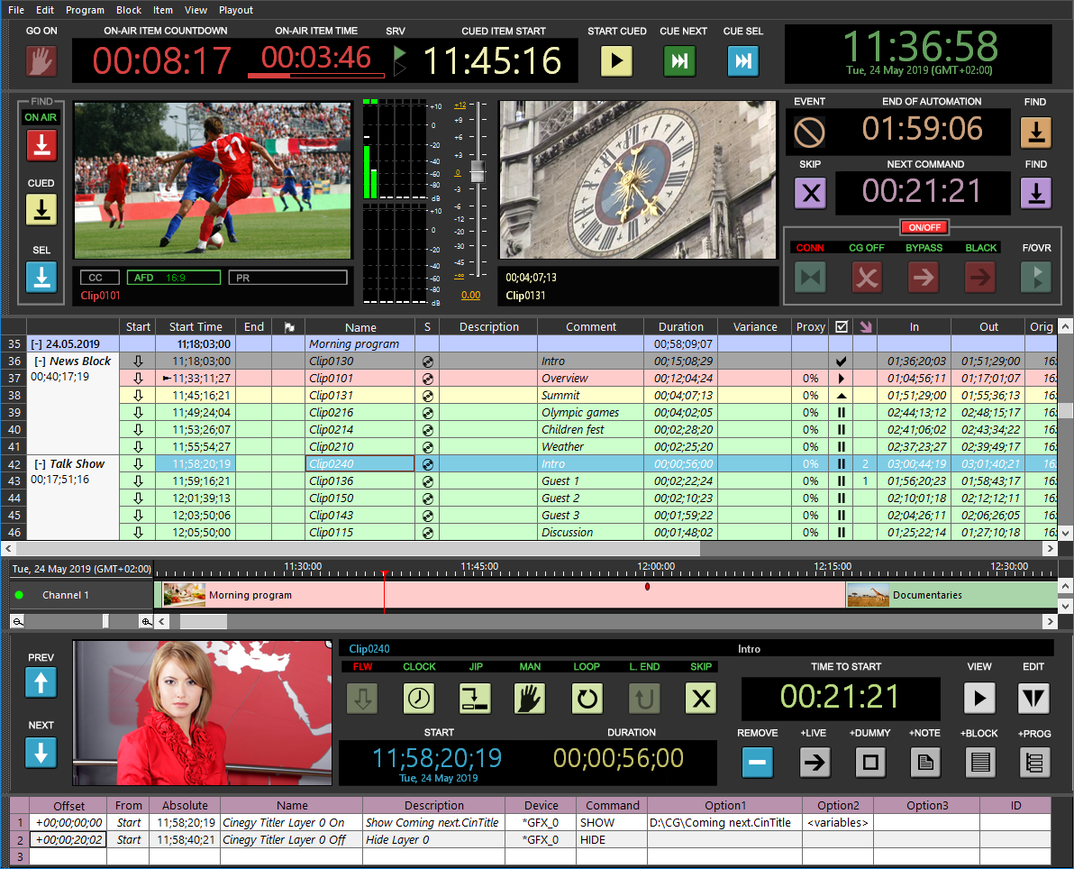
Task: Go to PREV item
Action: [41, 682]
